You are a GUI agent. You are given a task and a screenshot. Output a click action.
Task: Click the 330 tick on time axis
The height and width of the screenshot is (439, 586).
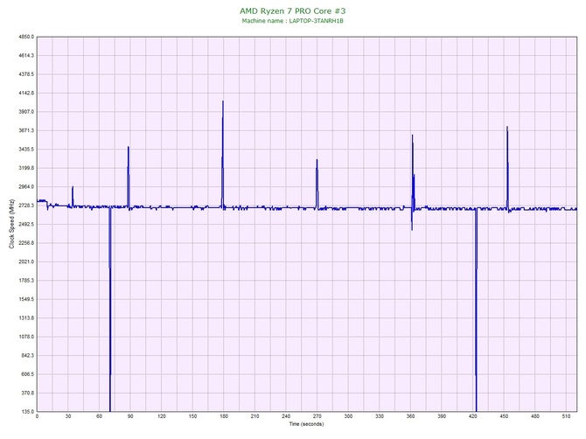(x=380, y=416)
